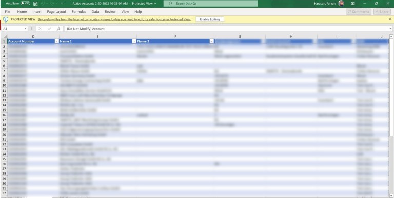Open the File menu
The width and height of the screenshot is (394, 198).
click(8, 12)
